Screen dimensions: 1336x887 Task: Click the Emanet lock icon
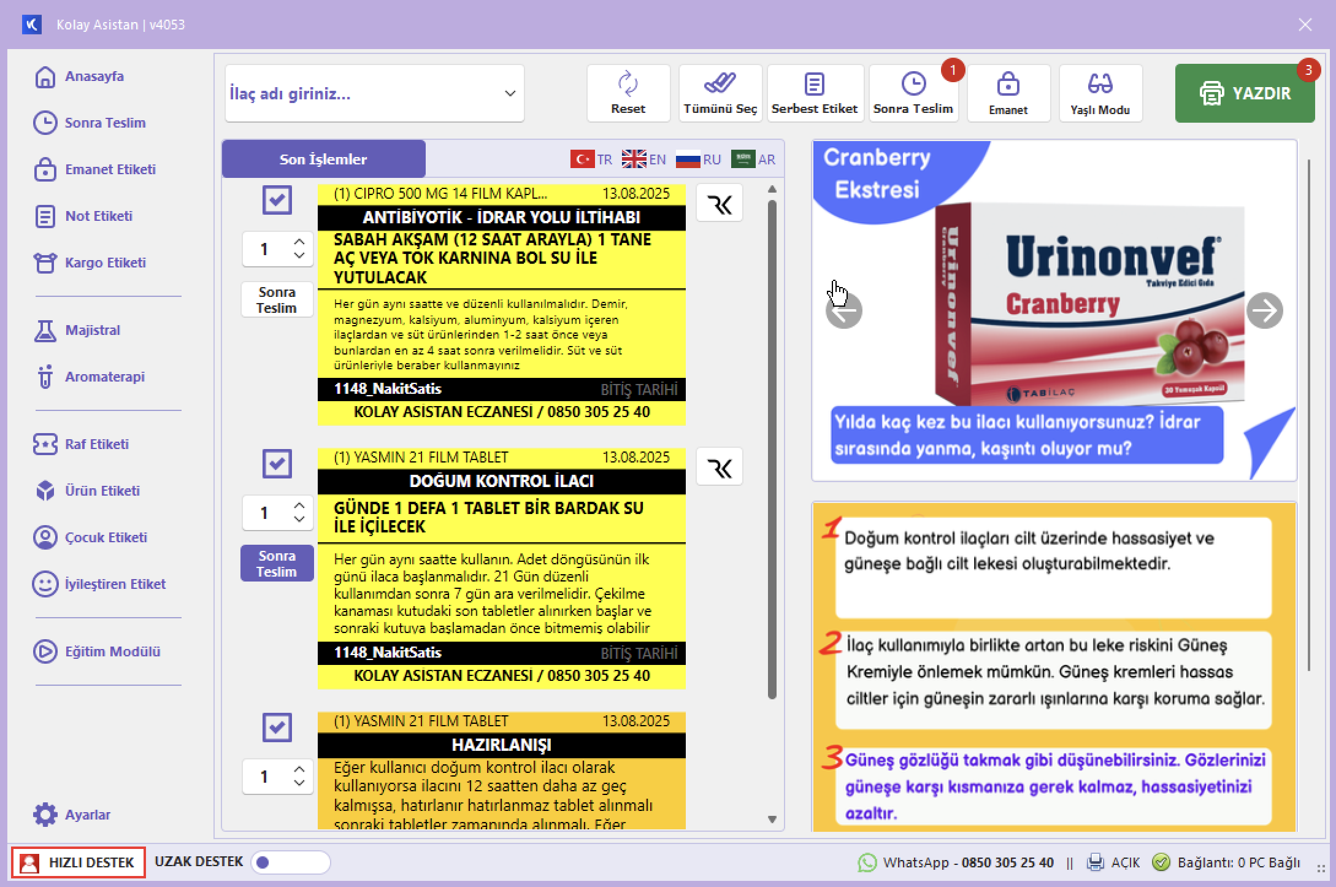pos(1008,92)
